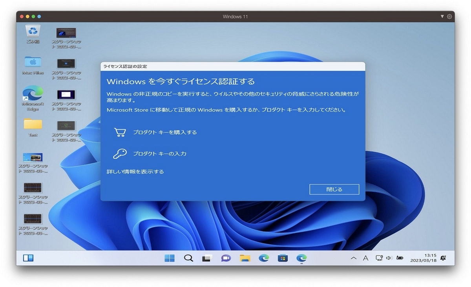Open File Explorer from the taskbar
The height and width of the screenshot is (287, 471).
coord(245,258)
